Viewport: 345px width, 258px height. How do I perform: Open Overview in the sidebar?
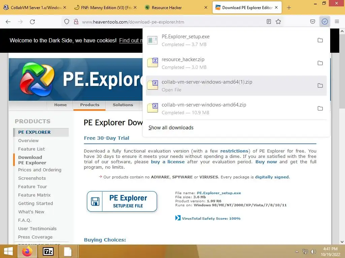[x=28, y=141]
